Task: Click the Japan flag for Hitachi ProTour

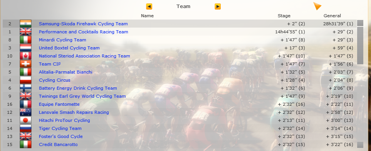Action: click(x=25, y=120)
